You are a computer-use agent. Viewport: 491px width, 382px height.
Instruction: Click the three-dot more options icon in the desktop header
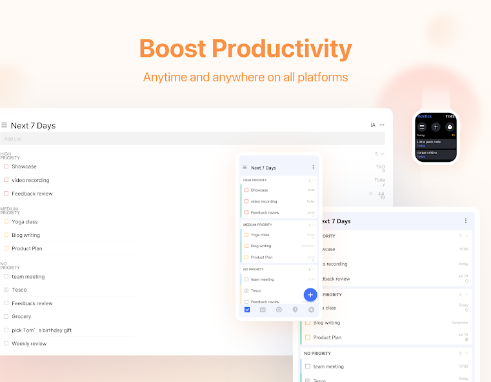point(382,125)
